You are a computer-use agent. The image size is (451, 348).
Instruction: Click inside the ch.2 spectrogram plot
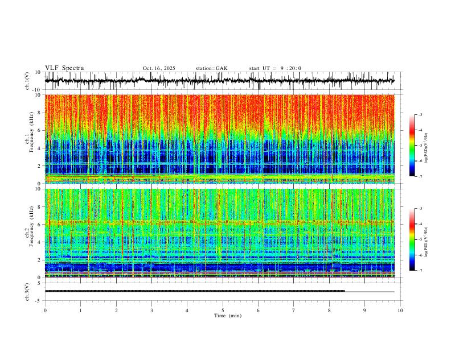[x=220, y=233]
